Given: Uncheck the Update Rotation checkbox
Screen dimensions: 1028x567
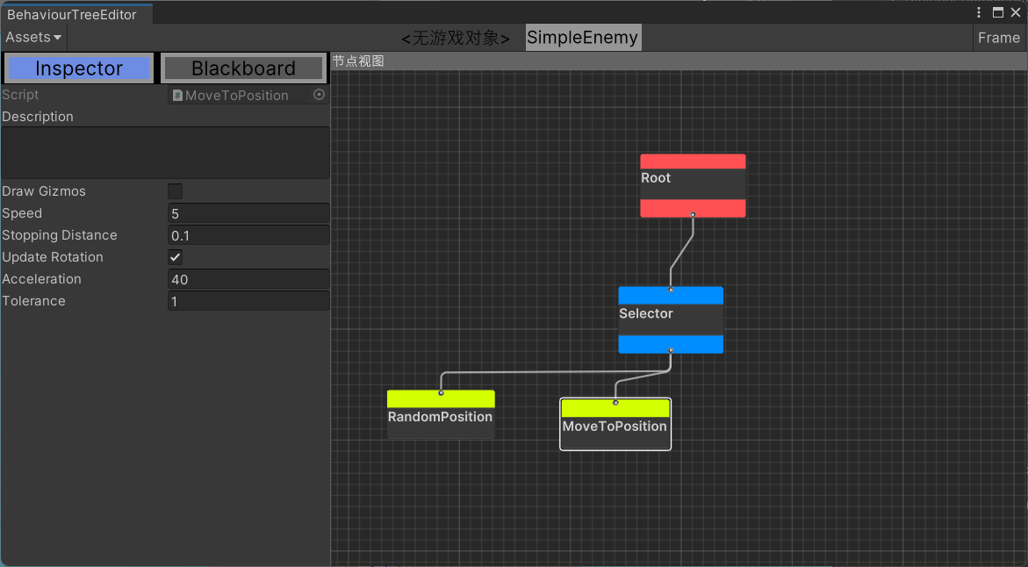Looking at the screenshot, I should (x=176, y=257).
